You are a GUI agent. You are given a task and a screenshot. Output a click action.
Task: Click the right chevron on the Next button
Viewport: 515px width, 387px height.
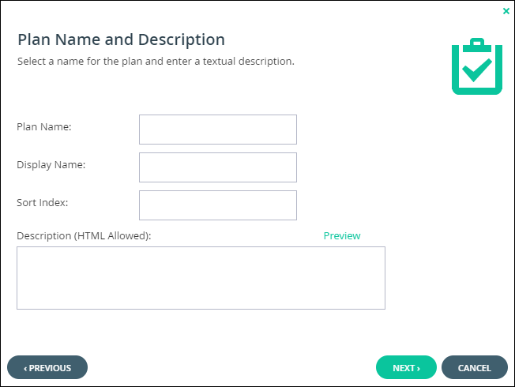[419, 369]
